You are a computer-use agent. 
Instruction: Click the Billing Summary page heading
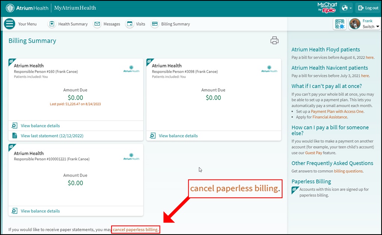32,41
